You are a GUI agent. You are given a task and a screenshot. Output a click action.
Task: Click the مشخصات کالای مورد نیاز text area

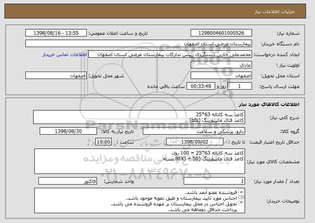(x=139, y=161)
